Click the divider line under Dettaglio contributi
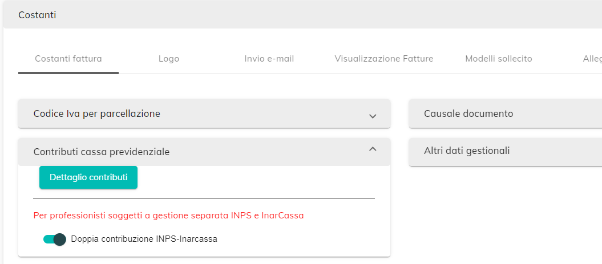 (204, 199)
